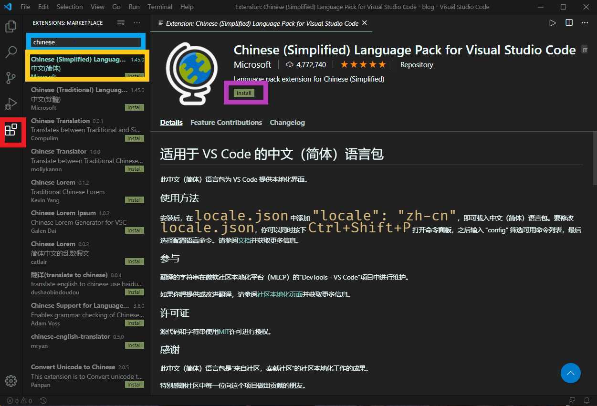Install Chinese Translator by mollykannn
597x406 pixels.
[x=134, y=169]
